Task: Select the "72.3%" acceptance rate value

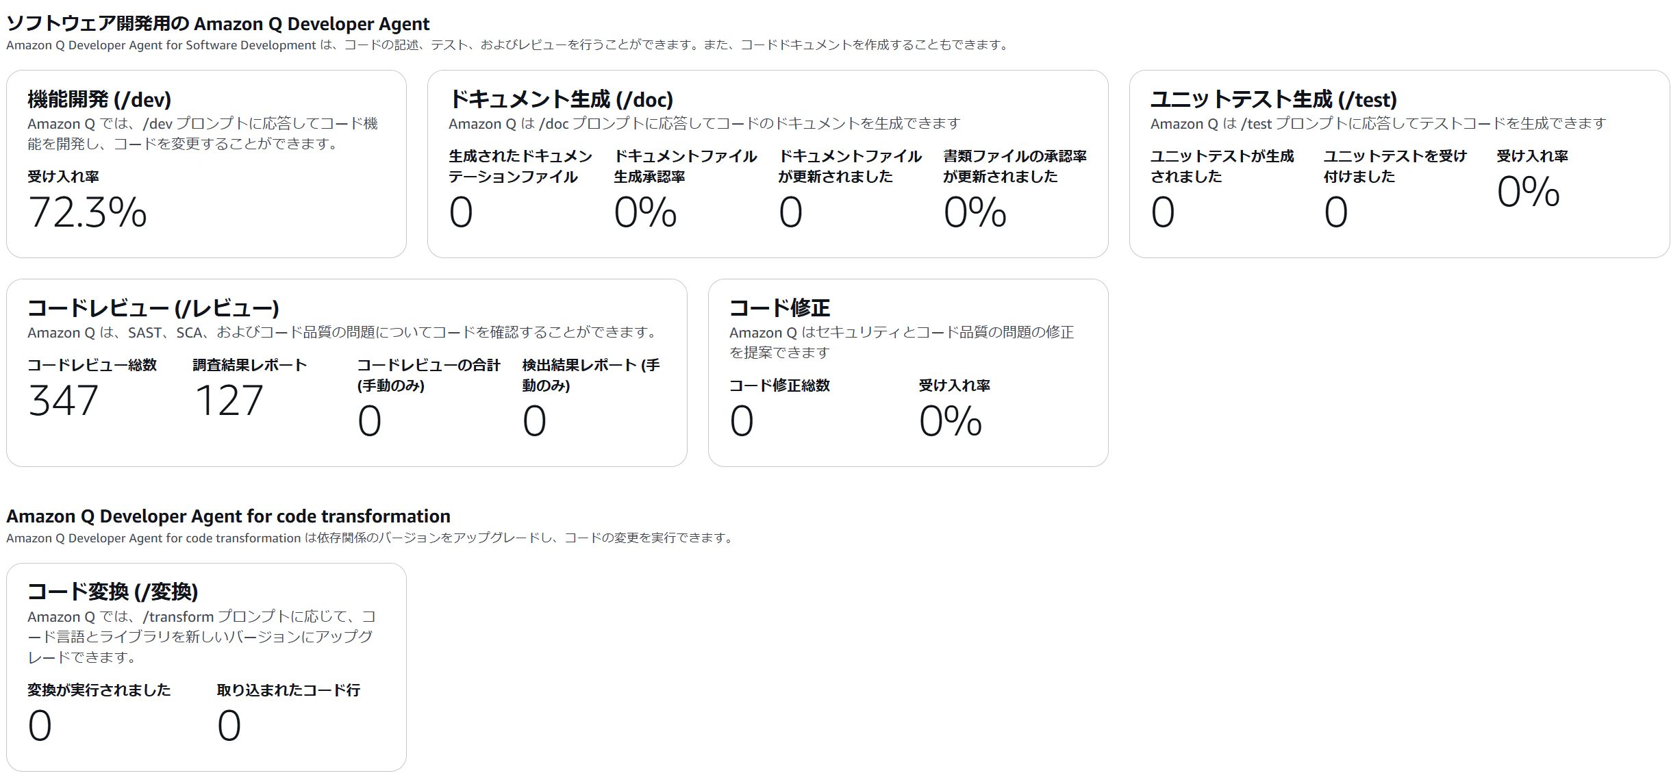Action: click(87, 212)
